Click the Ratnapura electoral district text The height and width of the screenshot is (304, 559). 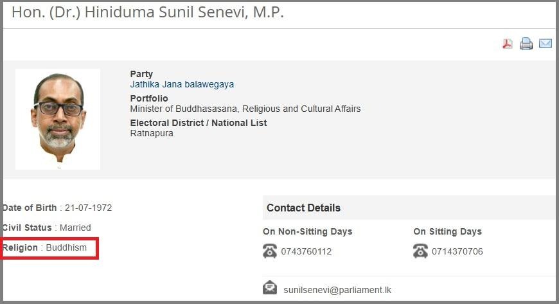click(152, 133)
